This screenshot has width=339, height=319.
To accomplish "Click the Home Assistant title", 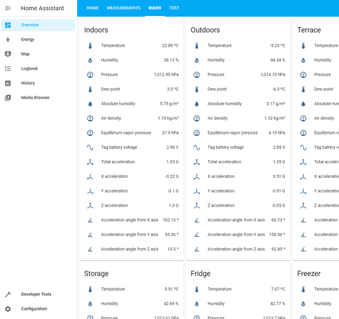I will tap(42, 8).
